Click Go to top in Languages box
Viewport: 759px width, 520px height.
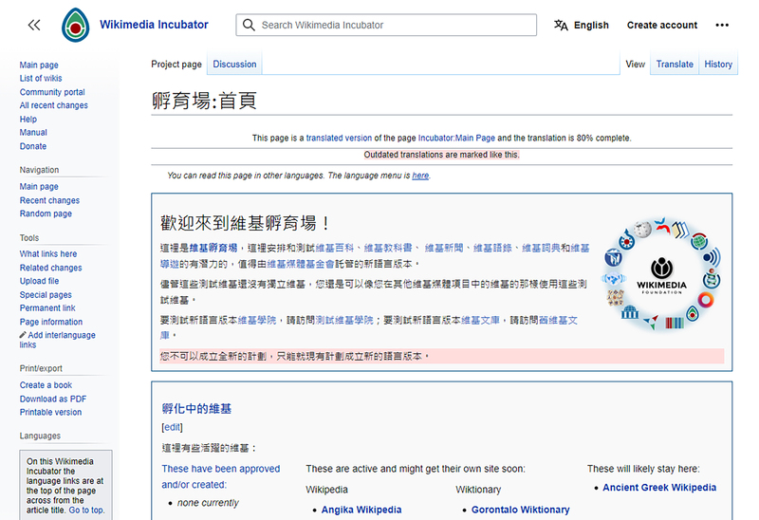coord(85,510)
